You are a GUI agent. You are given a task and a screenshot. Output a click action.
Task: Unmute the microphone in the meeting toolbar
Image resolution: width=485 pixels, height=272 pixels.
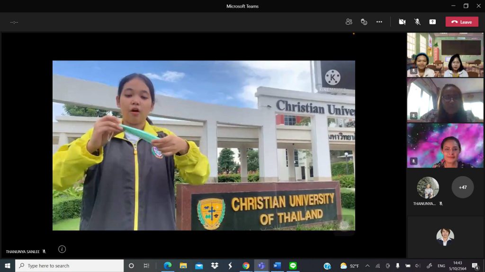(x=417, y=22)
